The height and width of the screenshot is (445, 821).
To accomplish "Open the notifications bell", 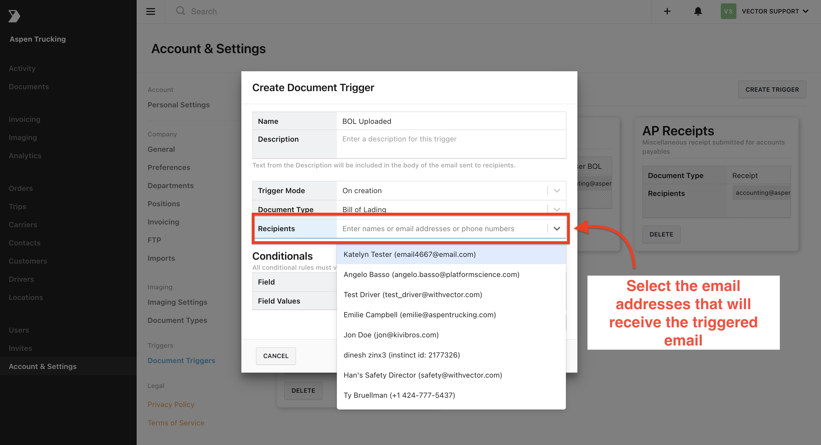I will (698, 11).
